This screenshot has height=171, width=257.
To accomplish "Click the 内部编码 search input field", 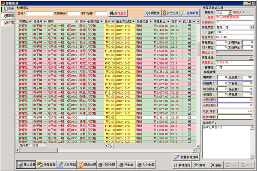I will 74,13.
